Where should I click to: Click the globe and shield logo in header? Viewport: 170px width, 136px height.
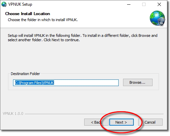158,18
